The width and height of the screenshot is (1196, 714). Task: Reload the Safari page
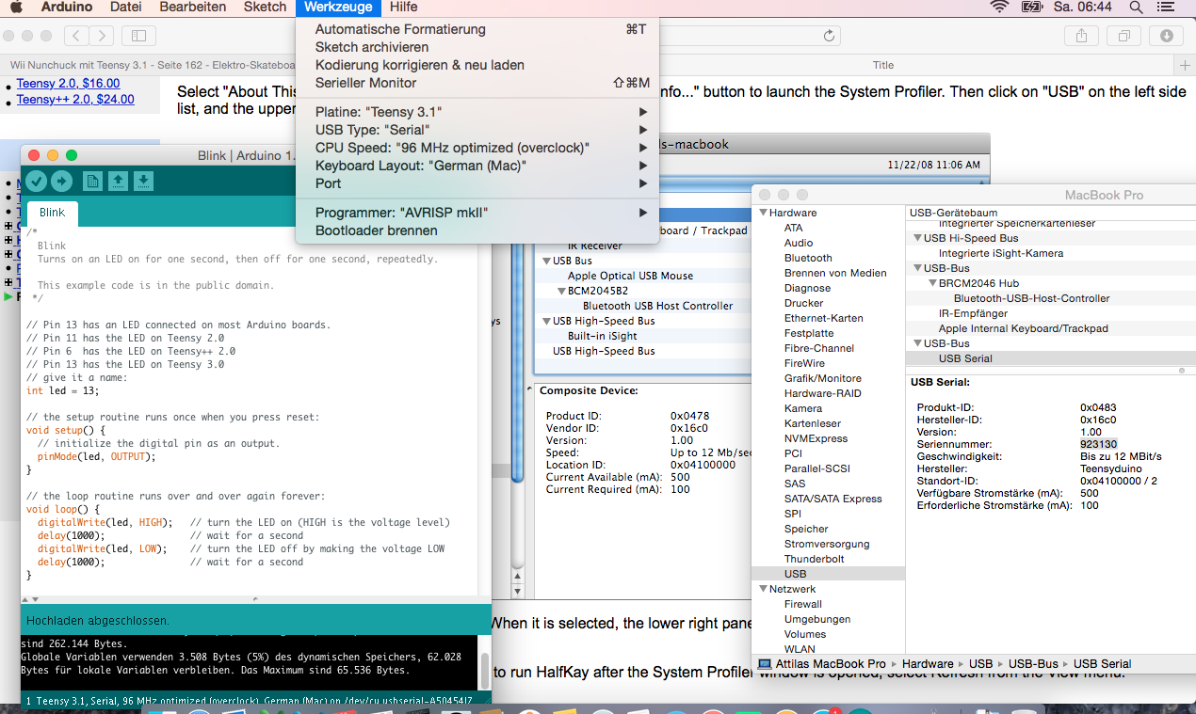tap(829, 36)
